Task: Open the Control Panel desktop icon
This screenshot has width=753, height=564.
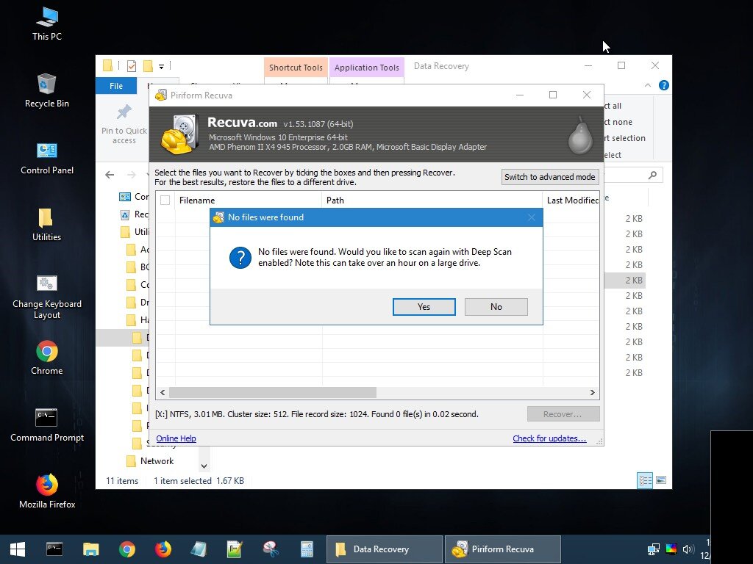Action: (46, 159)
